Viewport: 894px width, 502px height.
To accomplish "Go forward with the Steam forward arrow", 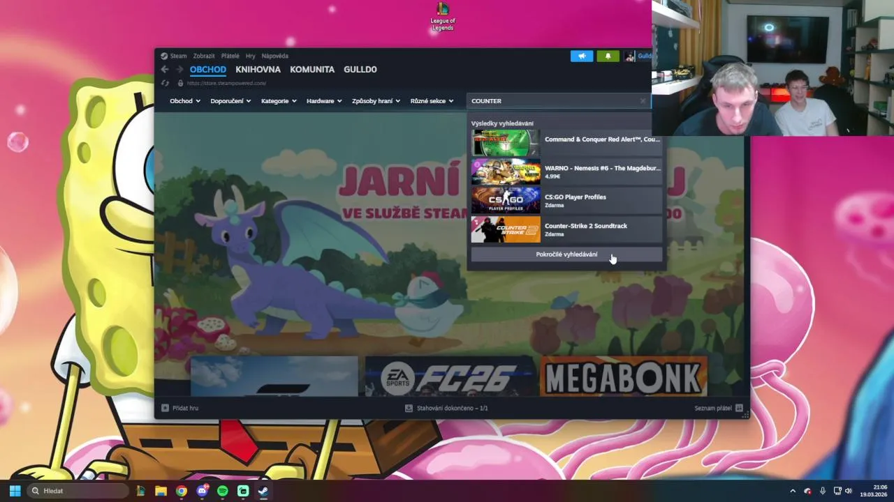I will [179, 70].
